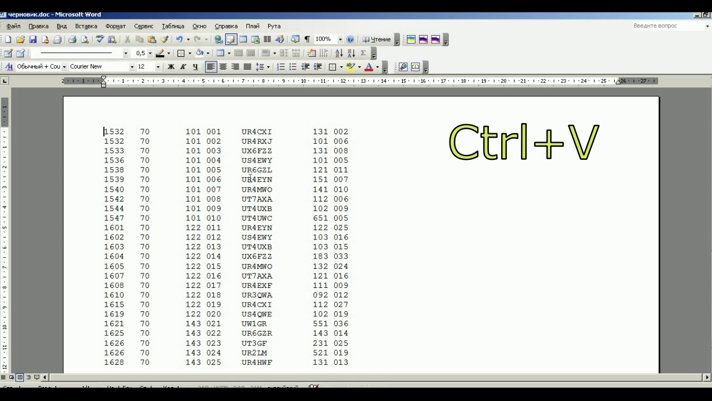This screenshot has height=401, width=712.
Task: Click the Open folder icon
Action: click(21, 40)
